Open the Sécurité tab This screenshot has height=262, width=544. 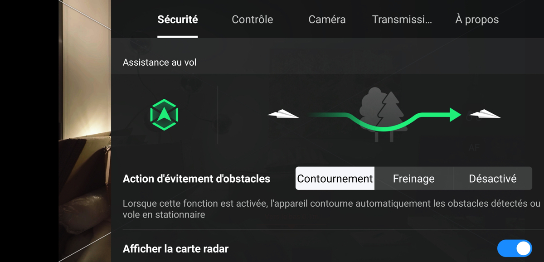tap(178, 19)
